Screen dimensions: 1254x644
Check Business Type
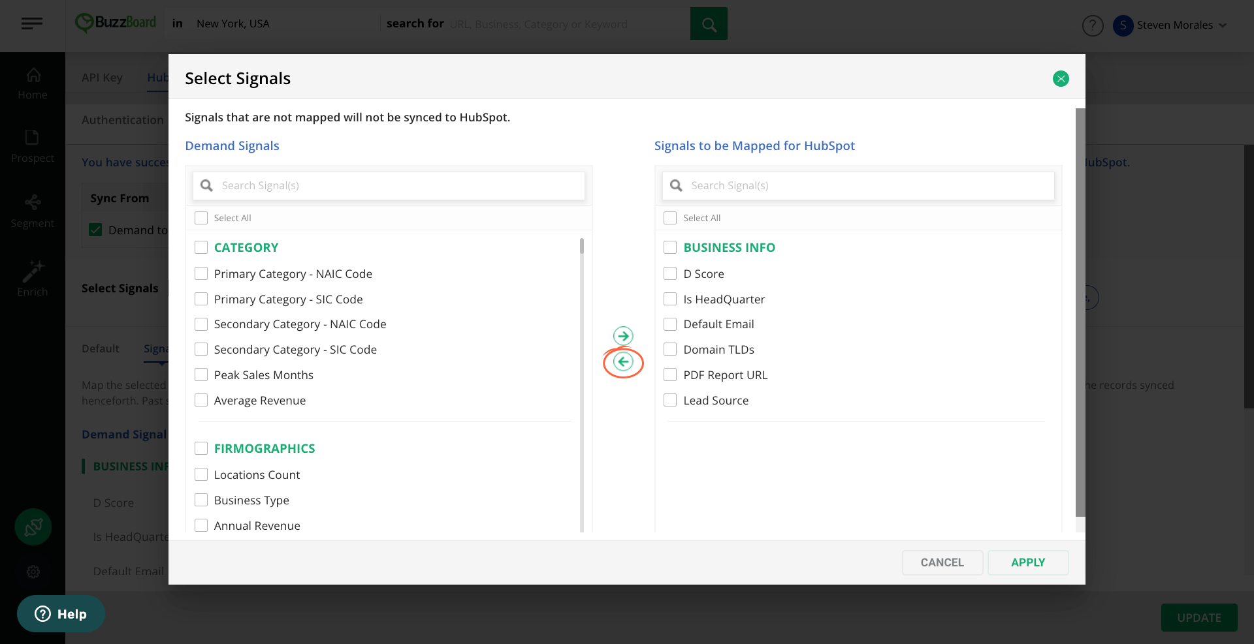(201, 500)
